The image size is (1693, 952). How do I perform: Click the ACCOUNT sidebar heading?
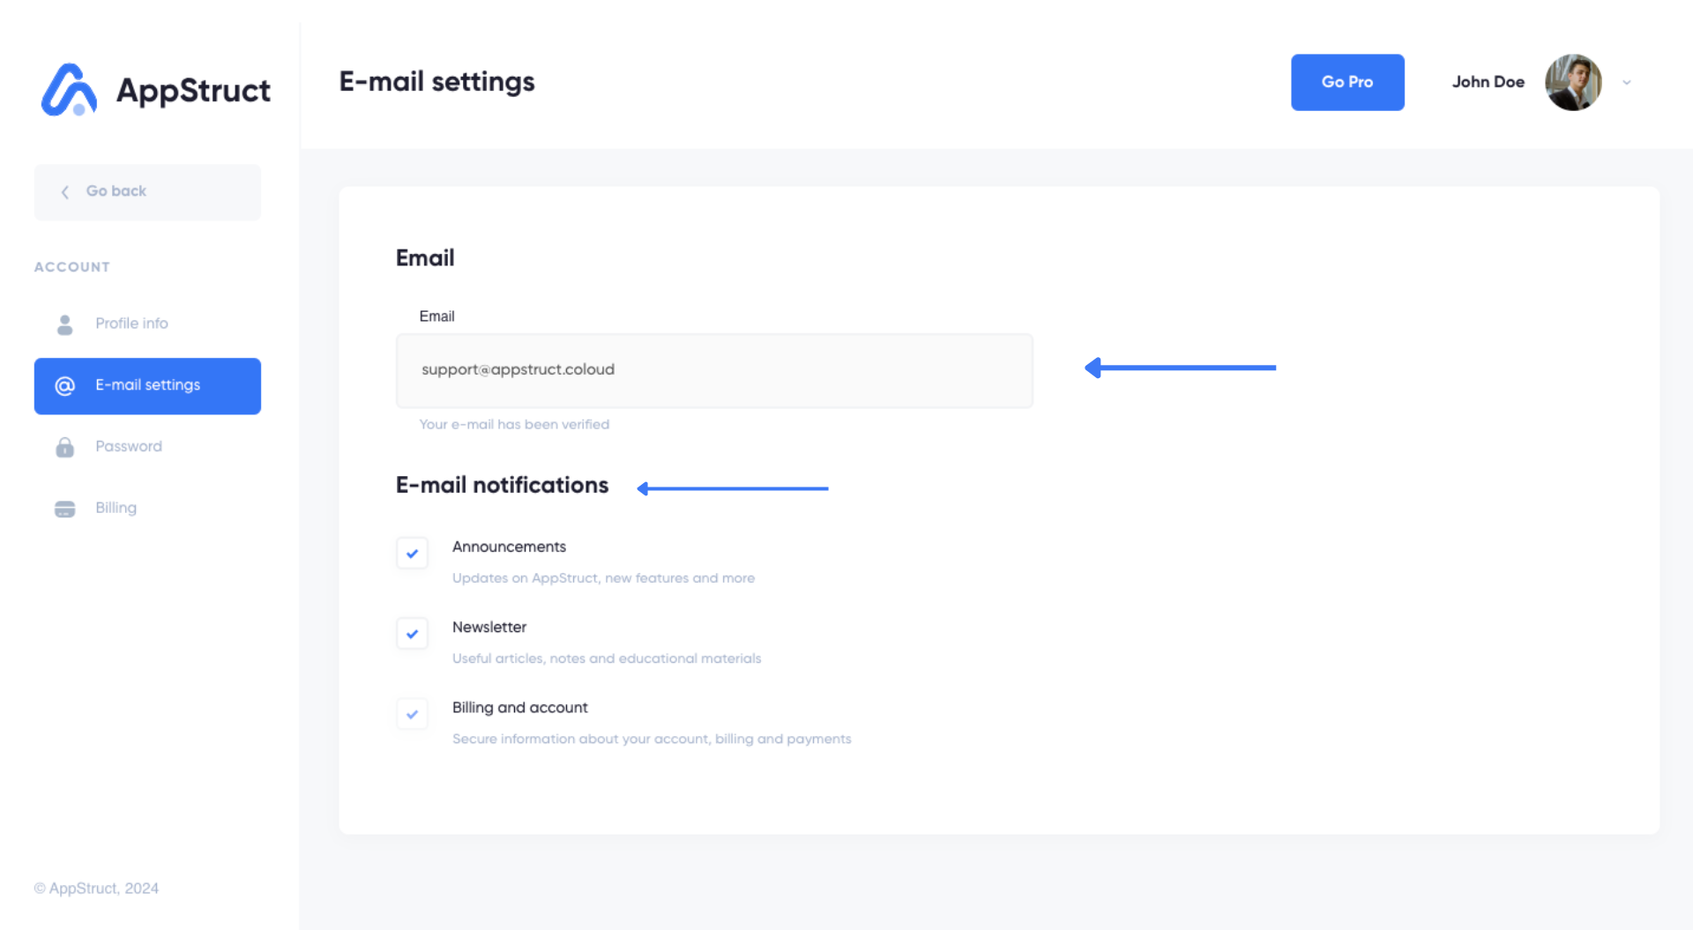[x=72, y=267]
